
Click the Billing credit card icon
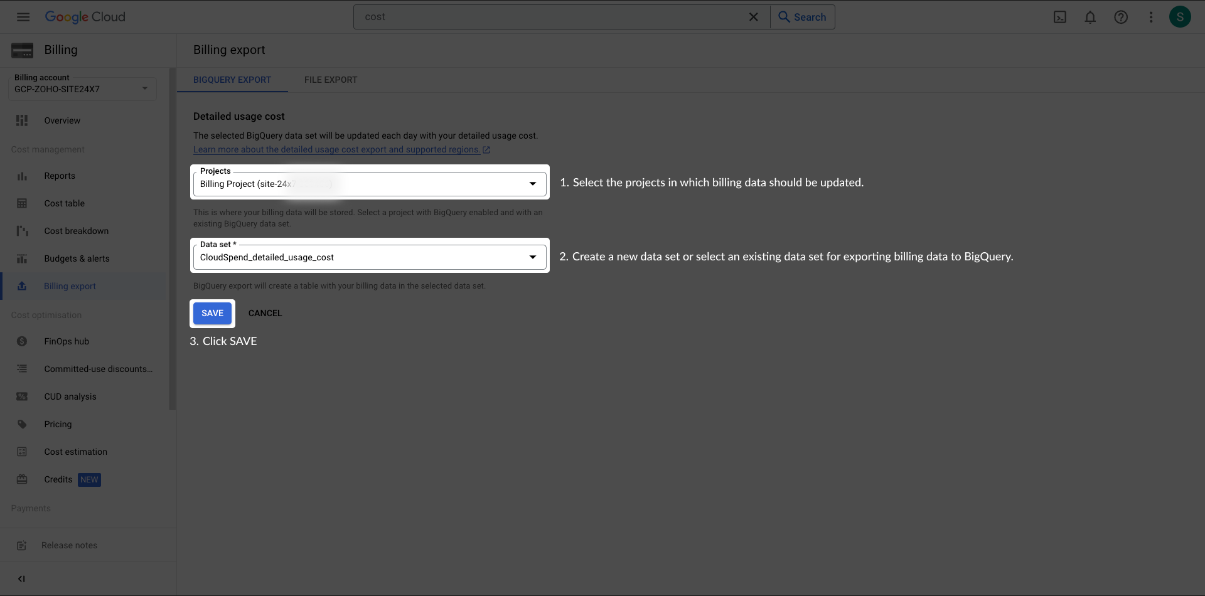tap(22, 50)
